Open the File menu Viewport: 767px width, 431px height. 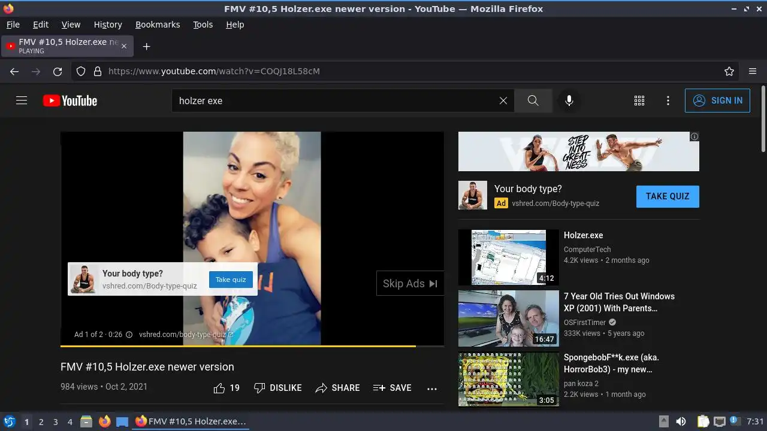coord(13,25)
